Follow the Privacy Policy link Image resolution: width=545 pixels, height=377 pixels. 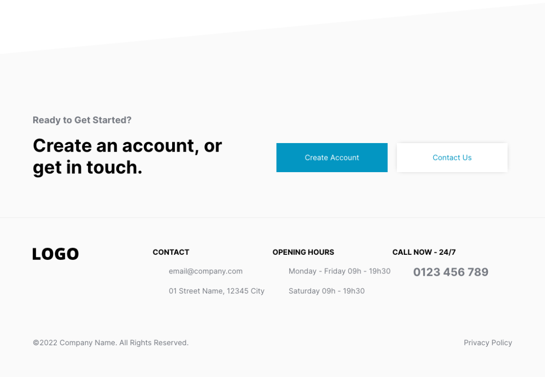488,342
